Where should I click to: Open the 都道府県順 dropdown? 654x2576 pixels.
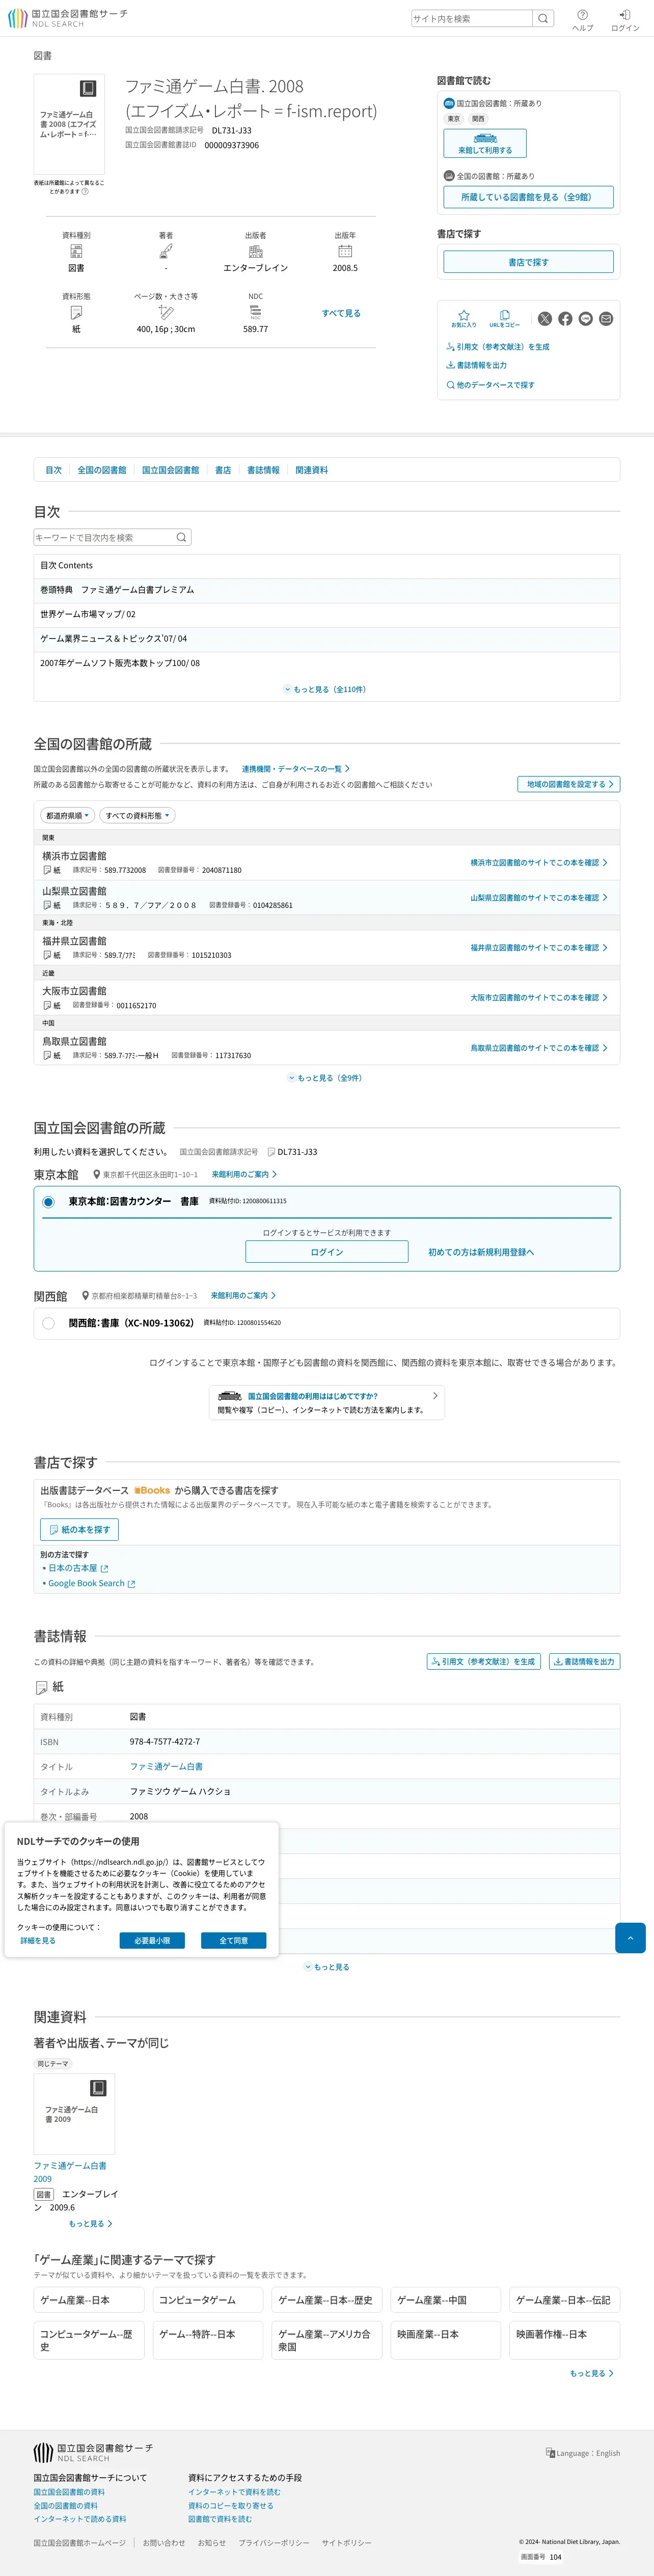click(68, 816)
